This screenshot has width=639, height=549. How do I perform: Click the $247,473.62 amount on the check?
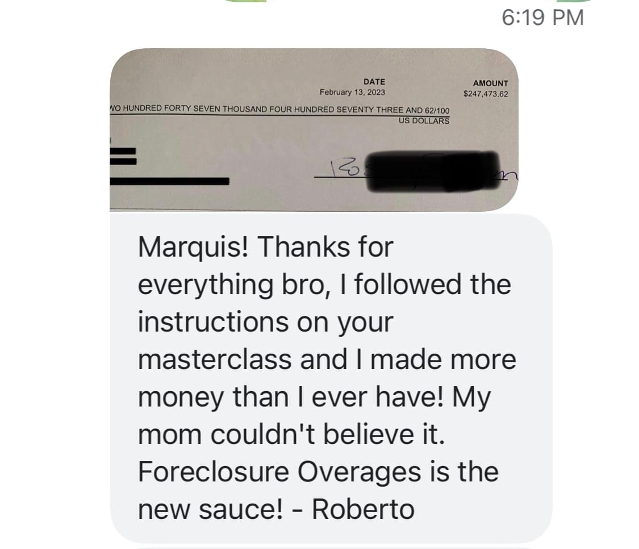point(486,94)
